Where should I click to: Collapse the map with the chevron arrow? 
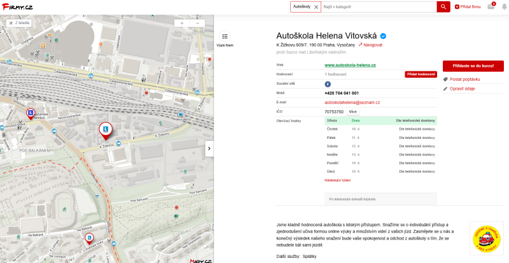tap(209, 148)
